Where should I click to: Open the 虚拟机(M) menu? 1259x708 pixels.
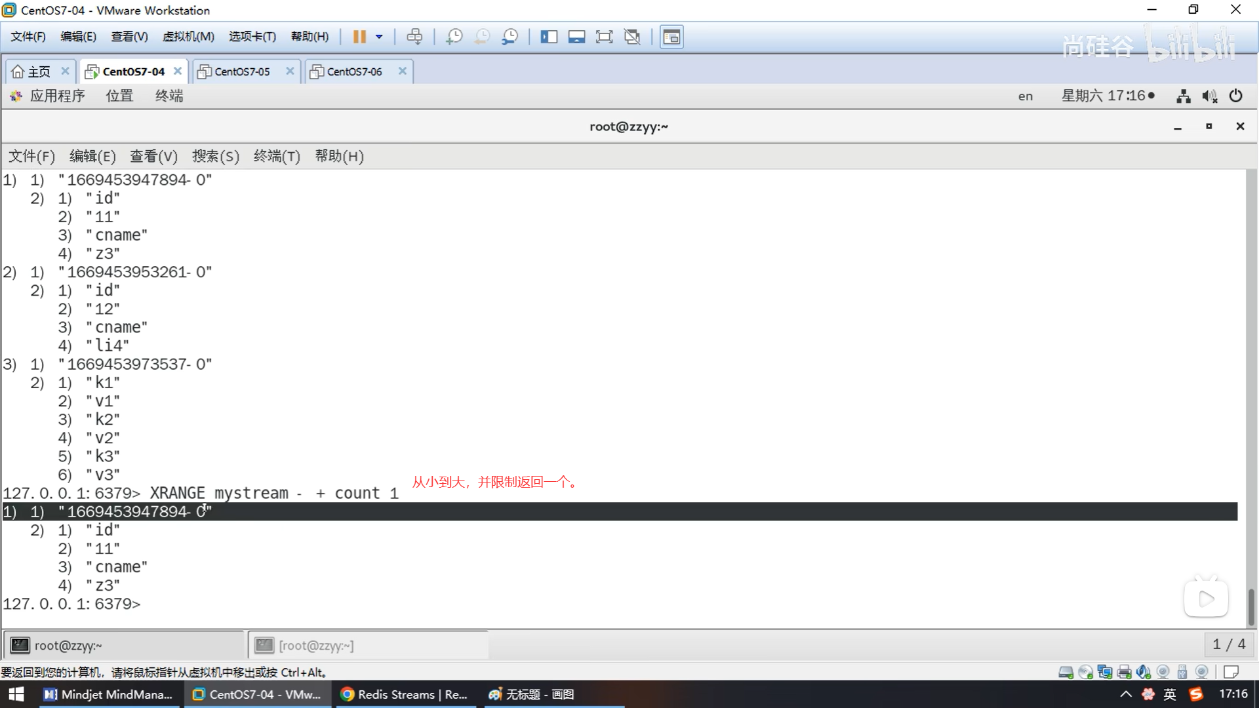pos(188,37)
